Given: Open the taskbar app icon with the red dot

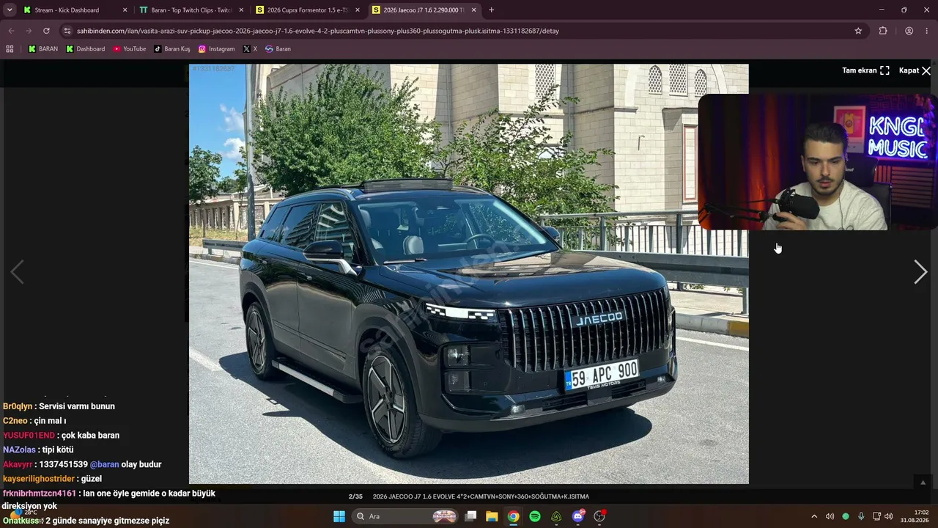Looking at the screenshot, I should pyautogui.click(x=599, y=516).
